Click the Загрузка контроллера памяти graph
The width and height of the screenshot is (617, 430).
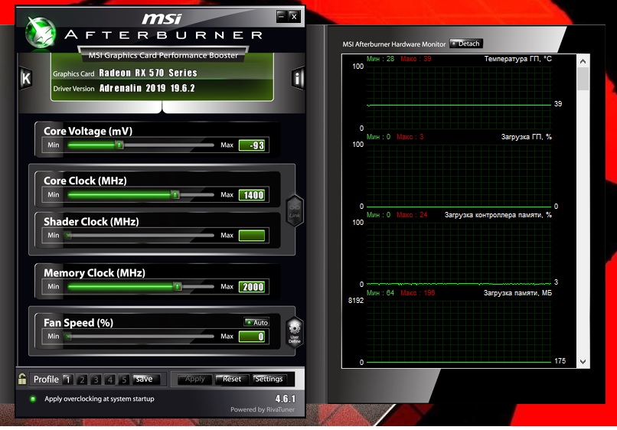pos(459,253)
